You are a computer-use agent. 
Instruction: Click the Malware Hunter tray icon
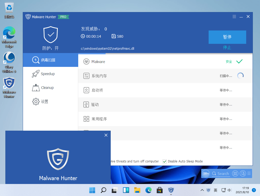click(x=208, y=190)
